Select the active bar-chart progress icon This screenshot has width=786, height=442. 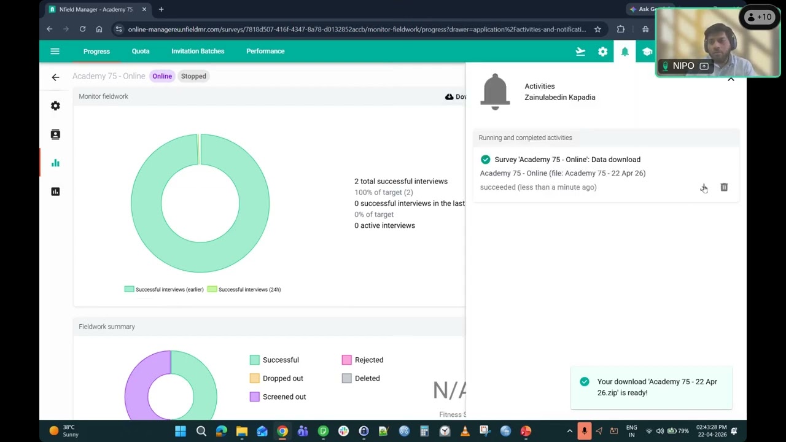[55, 163]
